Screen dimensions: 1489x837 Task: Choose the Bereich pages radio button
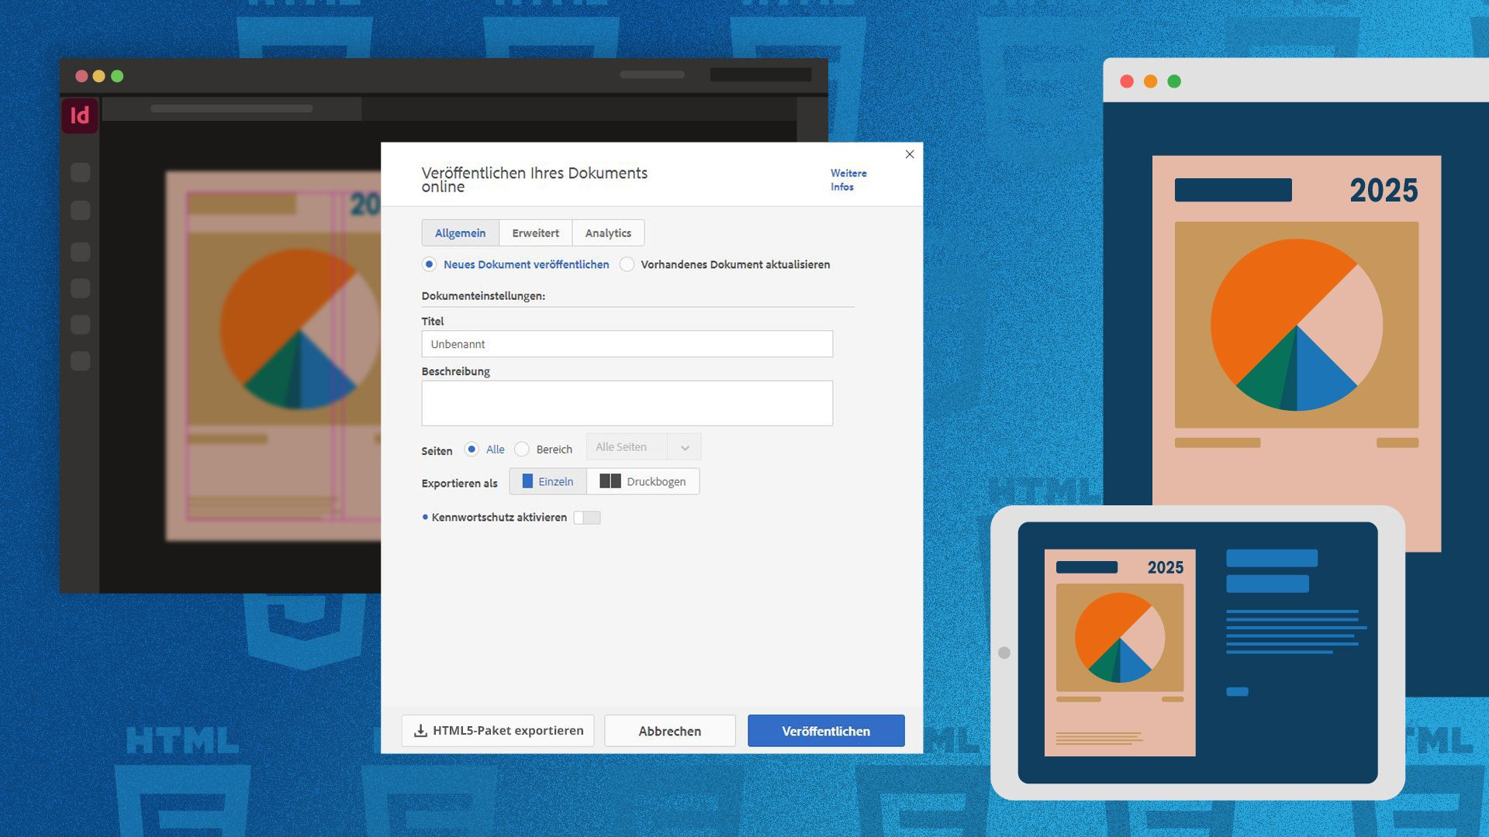click(522, 449)
